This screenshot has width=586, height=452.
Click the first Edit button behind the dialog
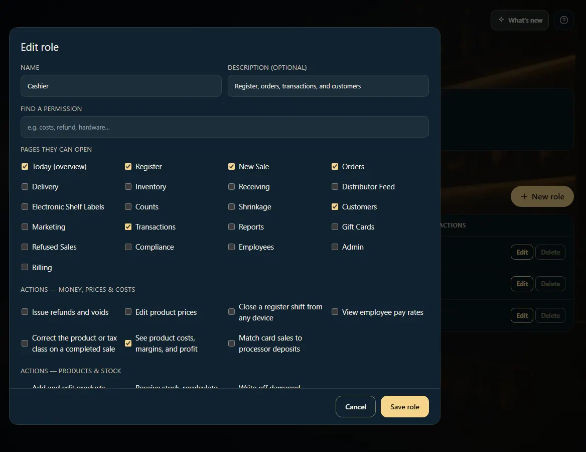pyautogui.click(x=522, y=252)
